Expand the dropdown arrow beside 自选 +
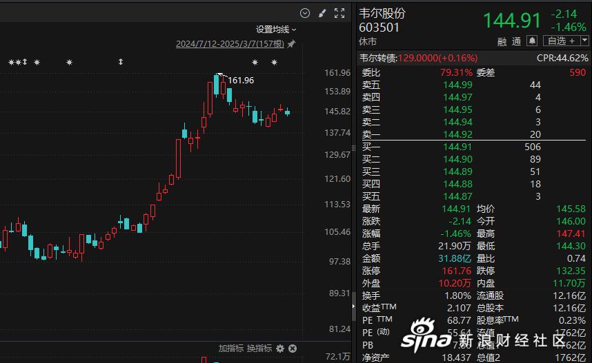592x363 pixels. click(585, 41)
